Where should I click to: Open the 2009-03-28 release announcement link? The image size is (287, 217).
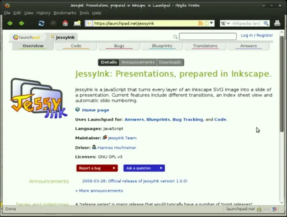pos(135,181)
